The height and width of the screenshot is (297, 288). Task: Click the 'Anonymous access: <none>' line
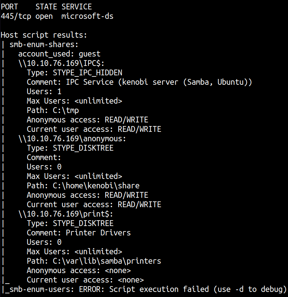tap(79, 270)
